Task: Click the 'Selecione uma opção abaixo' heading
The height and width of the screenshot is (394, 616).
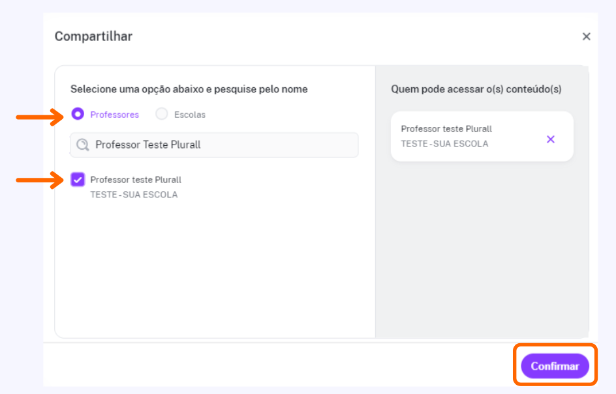Action: click(189, 89)
